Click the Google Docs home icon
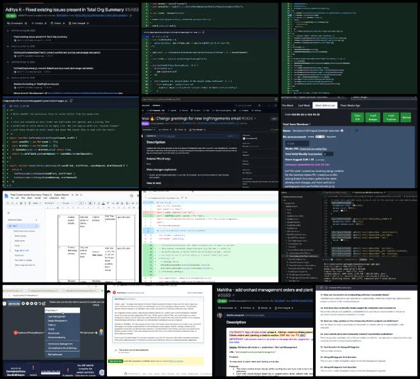420x379 pixels. pos(6,196)
